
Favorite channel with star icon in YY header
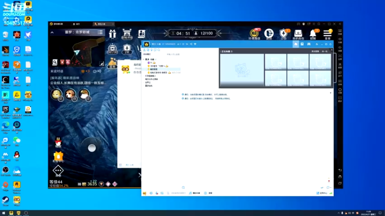pyautogui.click(x=183, y=44)
